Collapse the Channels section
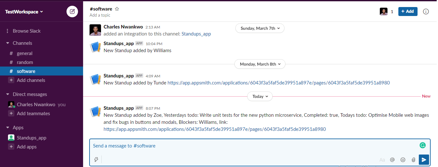The image size is (438, 167). (x=8, y=43)
